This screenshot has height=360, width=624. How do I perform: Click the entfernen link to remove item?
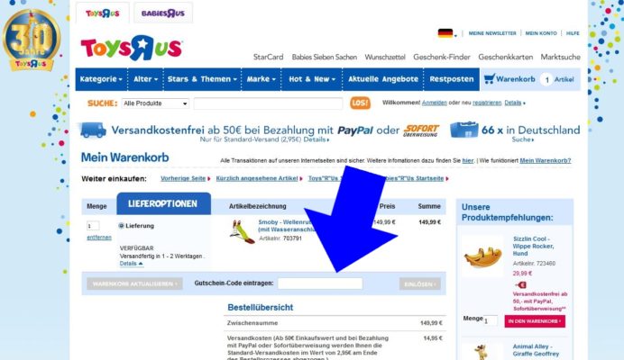pyautogui.click(x=99, y=238)
